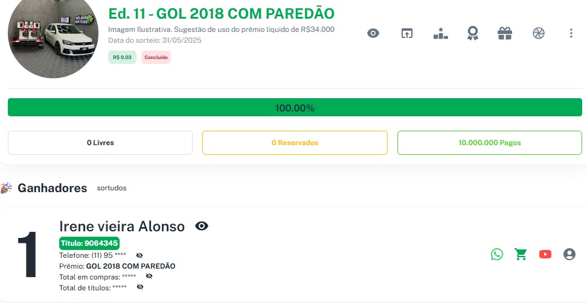587x303 pixels.
Task: Click the 100.00% progress bar
Action: 295,108
